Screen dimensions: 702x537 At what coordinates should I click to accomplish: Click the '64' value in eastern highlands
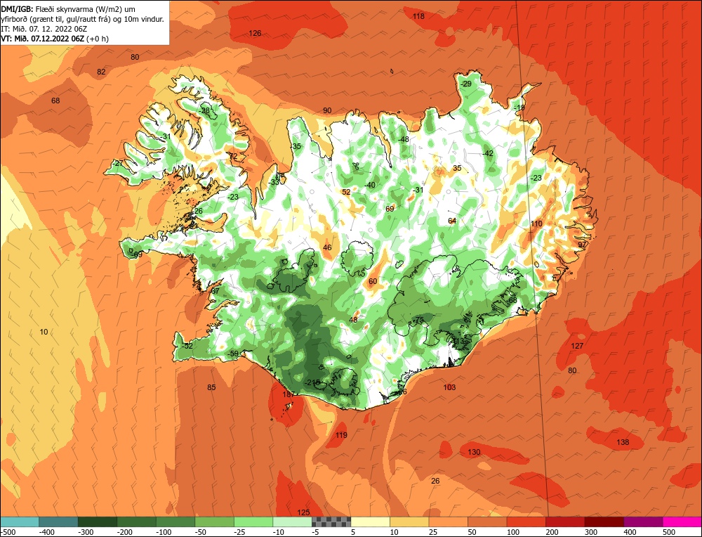point(452,221)
